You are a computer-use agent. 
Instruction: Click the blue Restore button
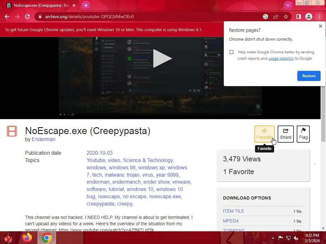tap(309, 76)
